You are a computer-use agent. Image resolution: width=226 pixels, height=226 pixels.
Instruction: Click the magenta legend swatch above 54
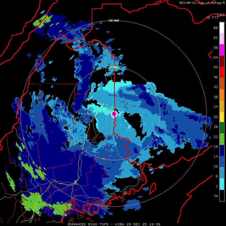(222, 50)
